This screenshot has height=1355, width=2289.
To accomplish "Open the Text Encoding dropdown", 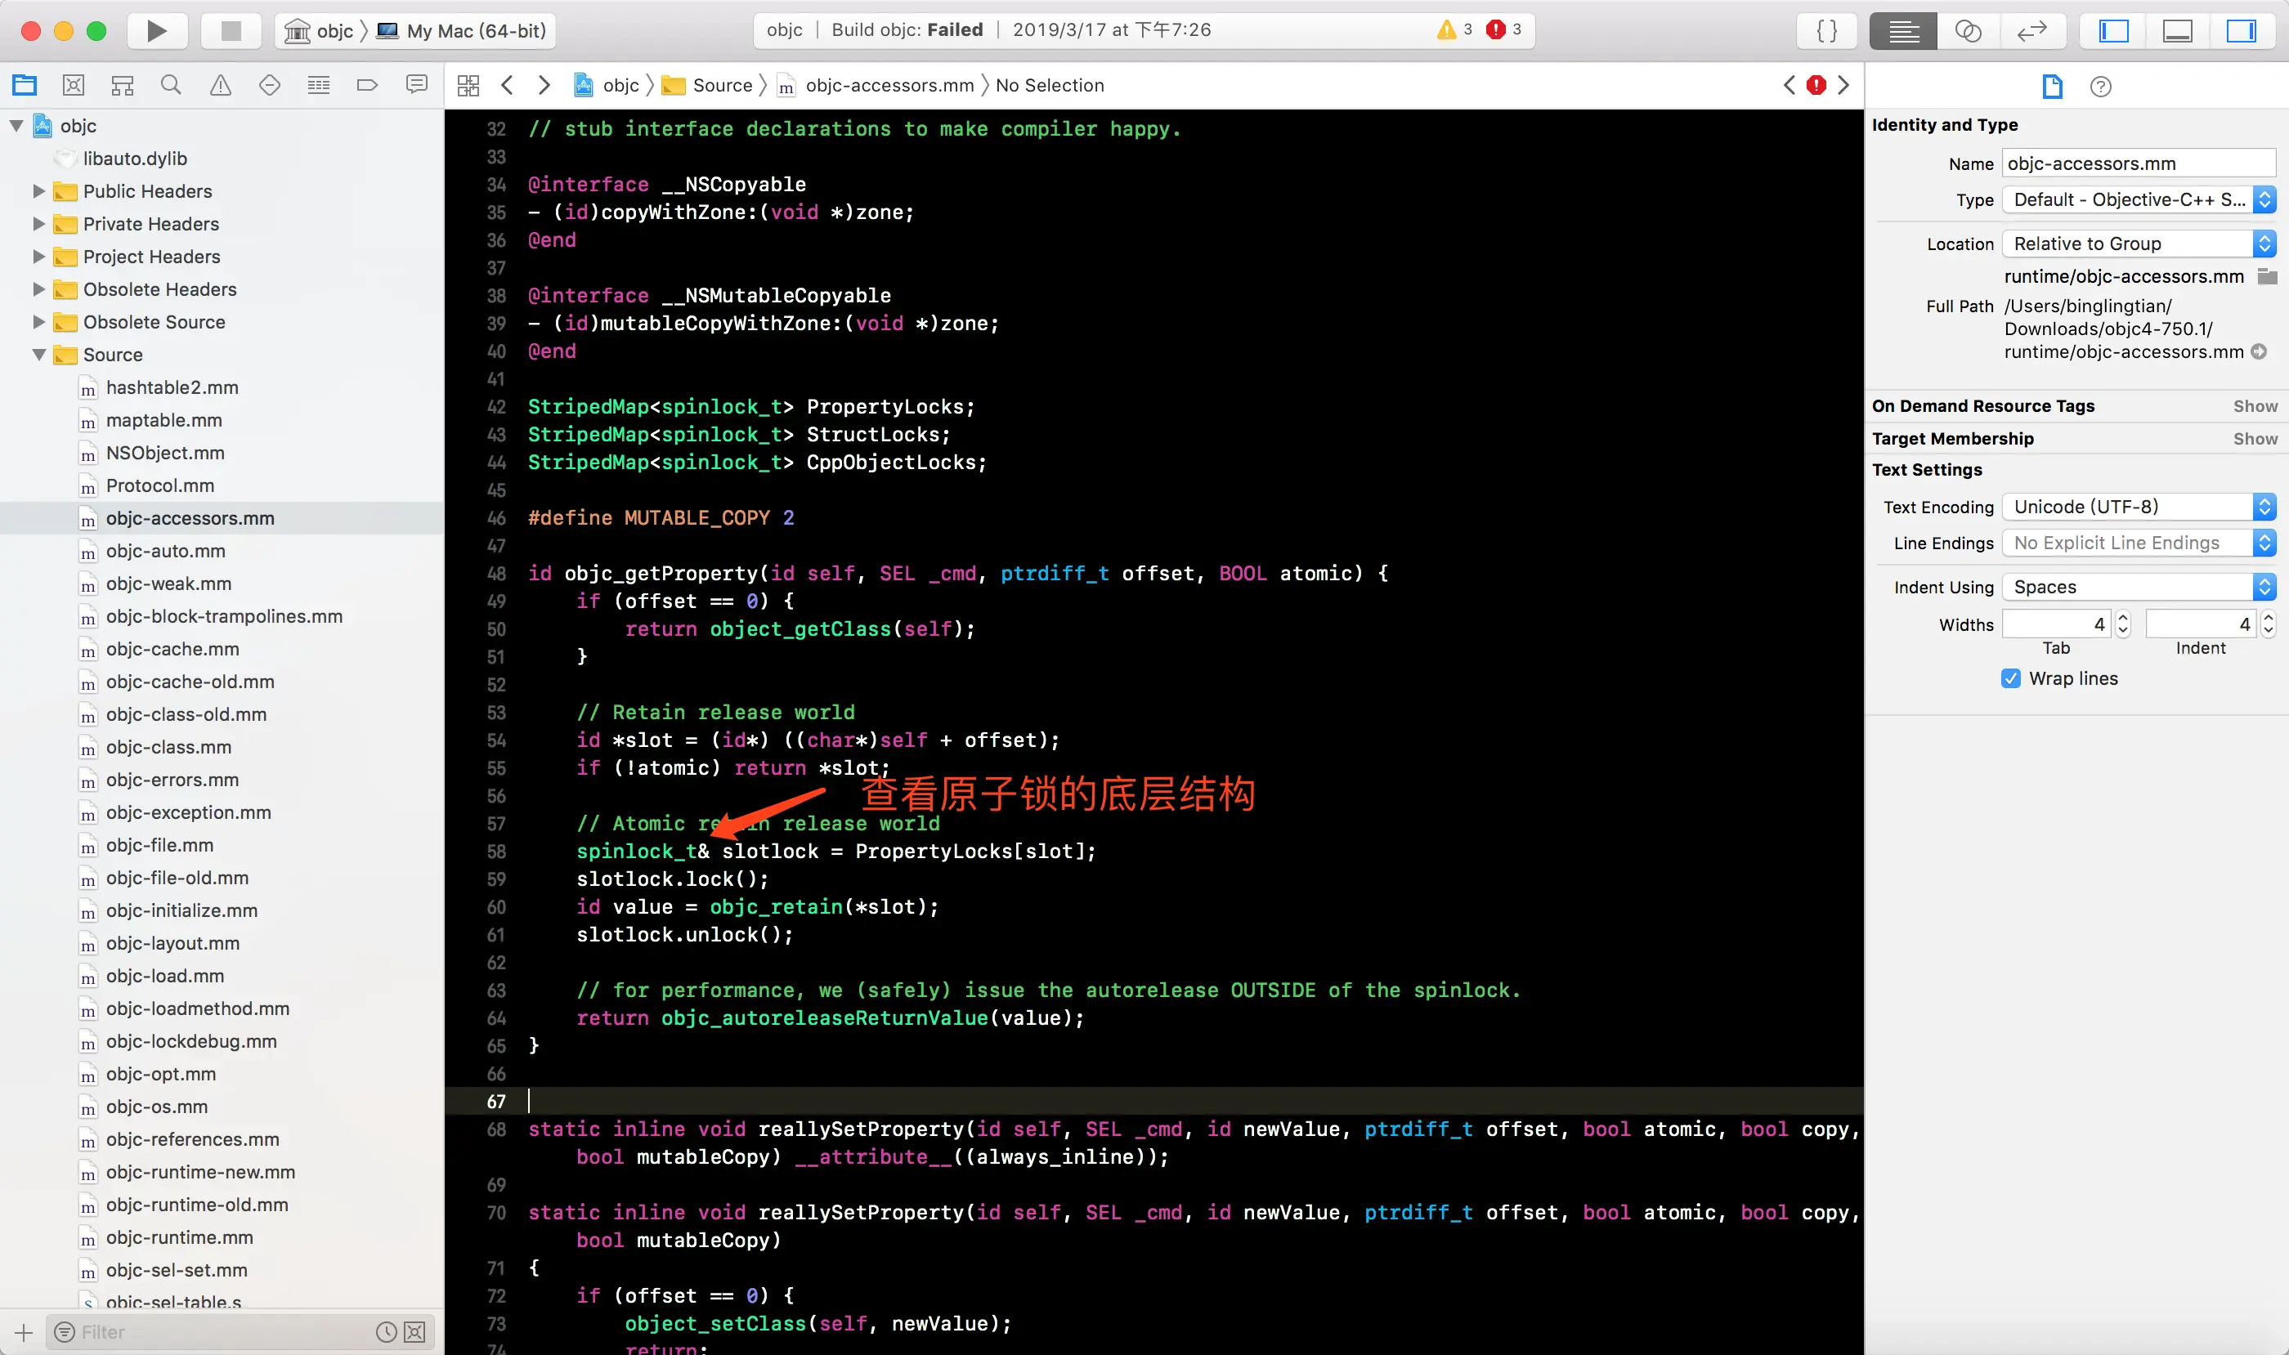I will click(x=2138, y=507).
